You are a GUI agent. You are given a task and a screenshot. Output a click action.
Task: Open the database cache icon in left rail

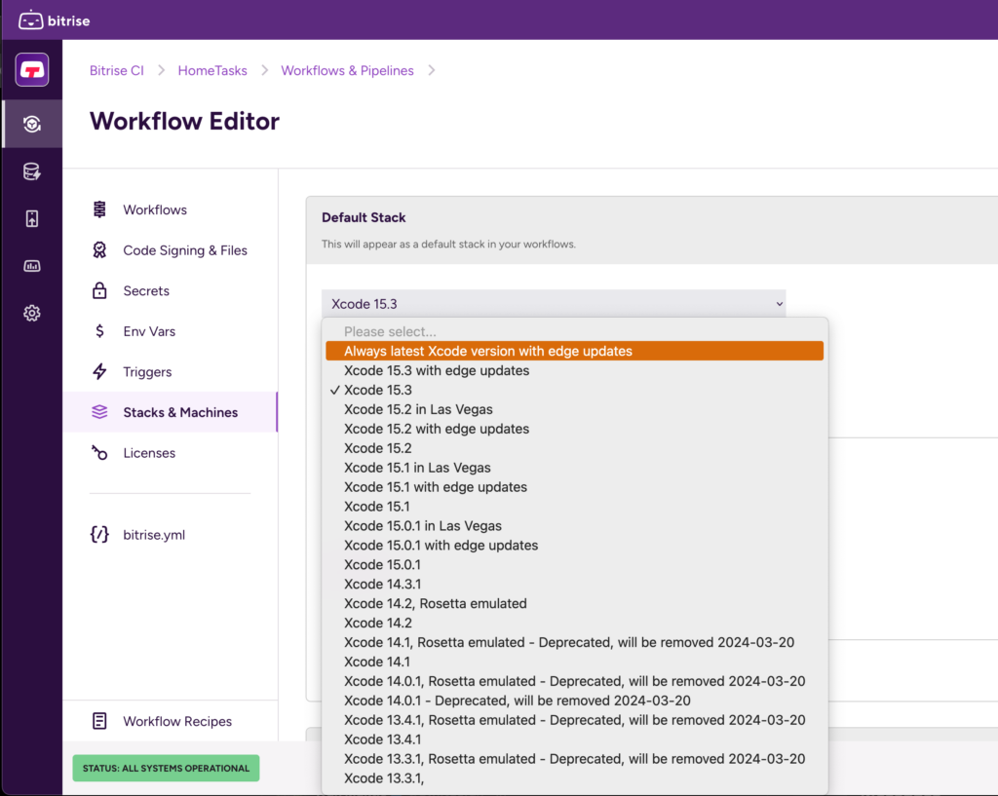(32, 171)
